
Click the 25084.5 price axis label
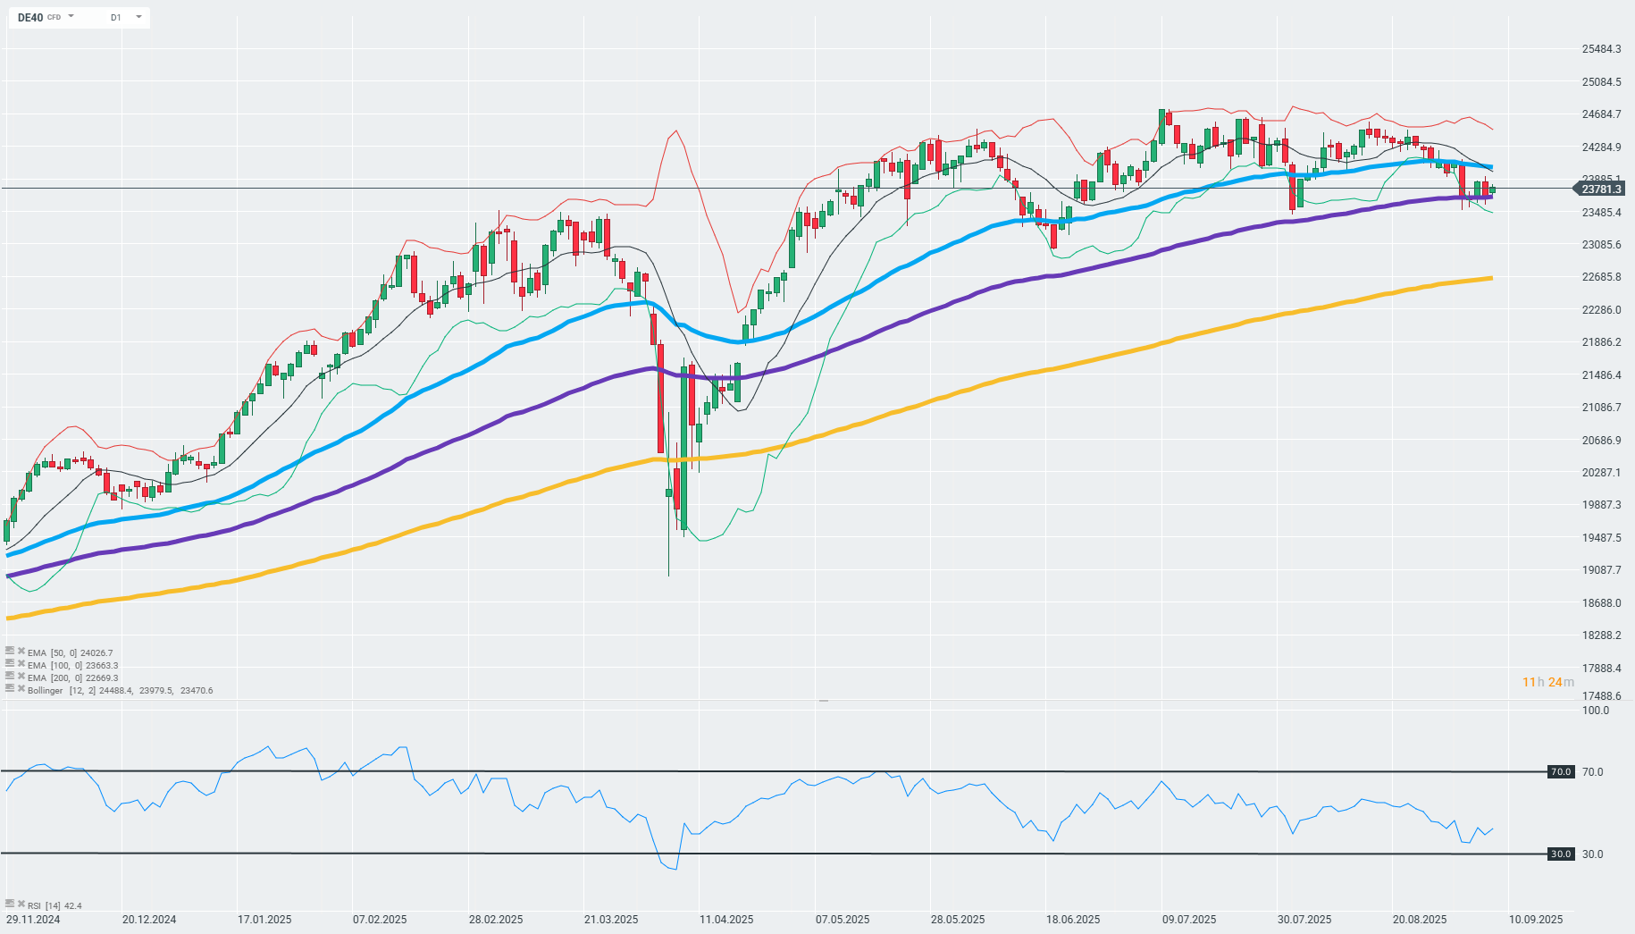pyautogui.click(x=1601, y=82)
